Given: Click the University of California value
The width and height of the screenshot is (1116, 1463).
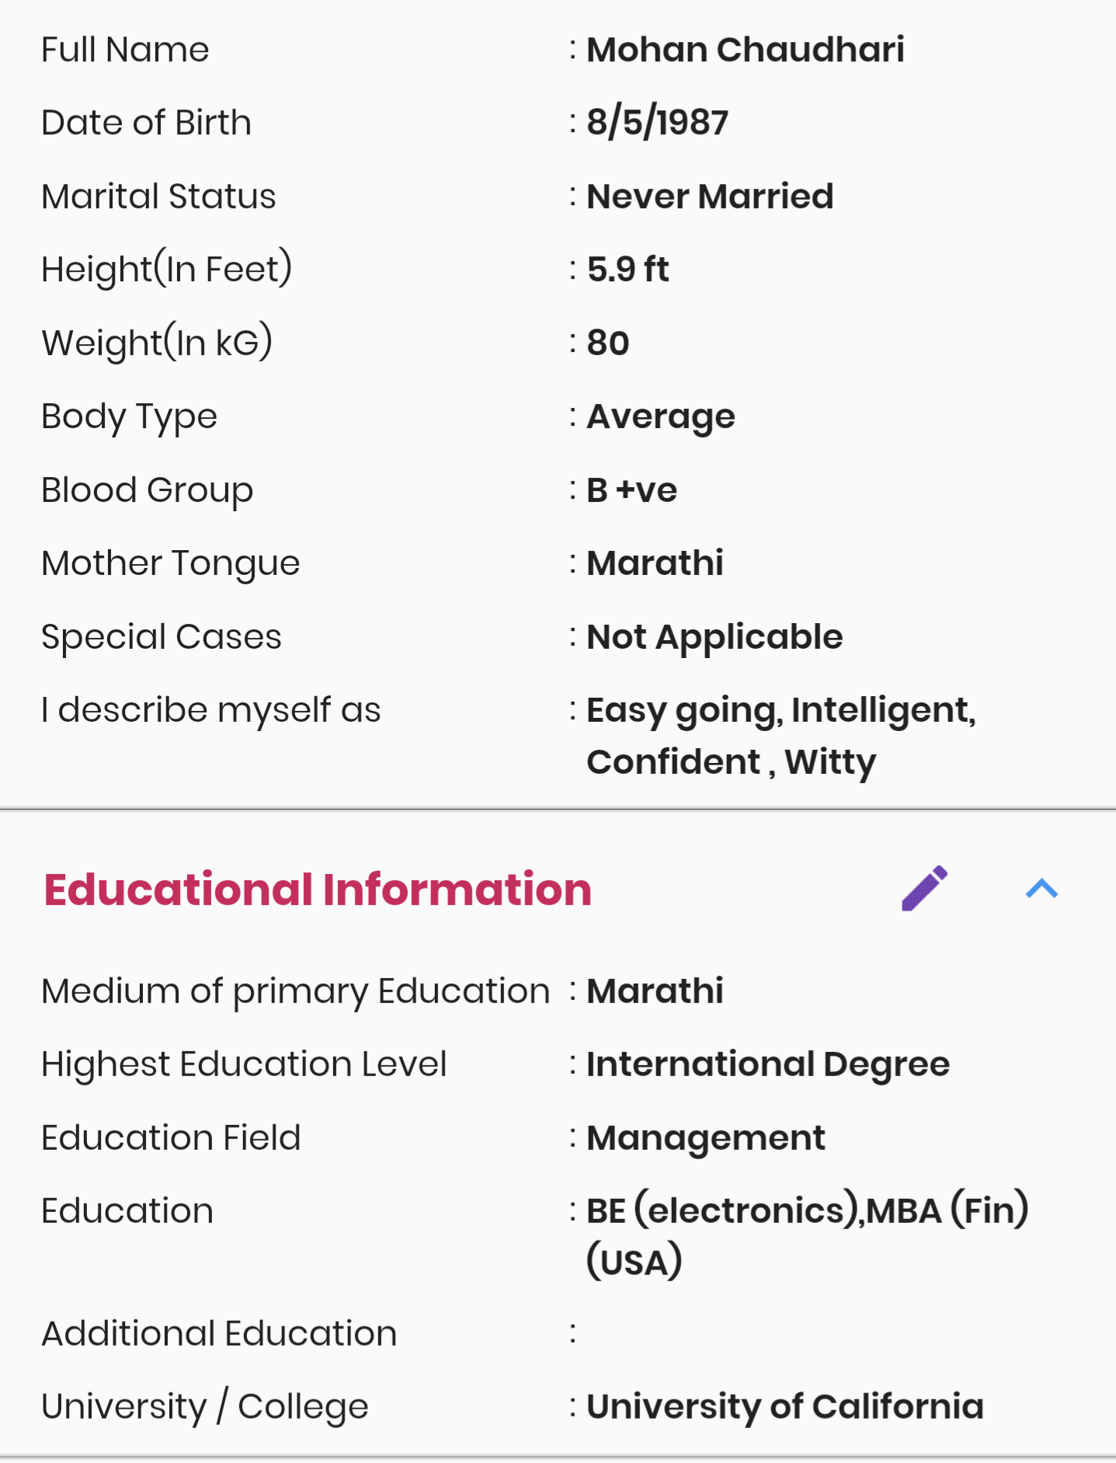Looking at the screenshot, I should pyautogui.click(x=784, y=1406).
